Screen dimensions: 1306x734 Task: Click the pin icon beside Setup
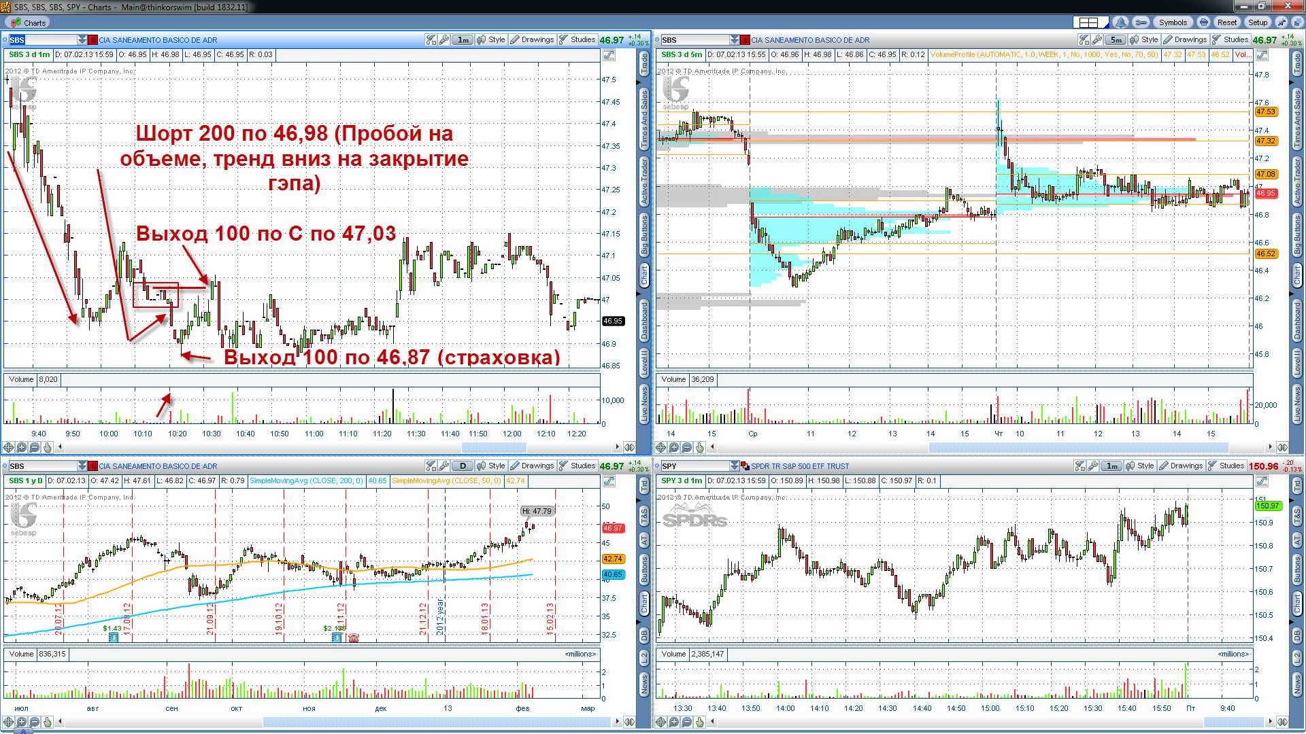point(1281,22)
